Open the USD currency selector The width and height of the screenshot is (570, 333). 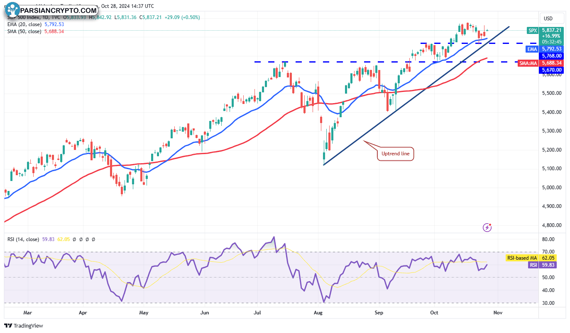[x=552, y=19]
